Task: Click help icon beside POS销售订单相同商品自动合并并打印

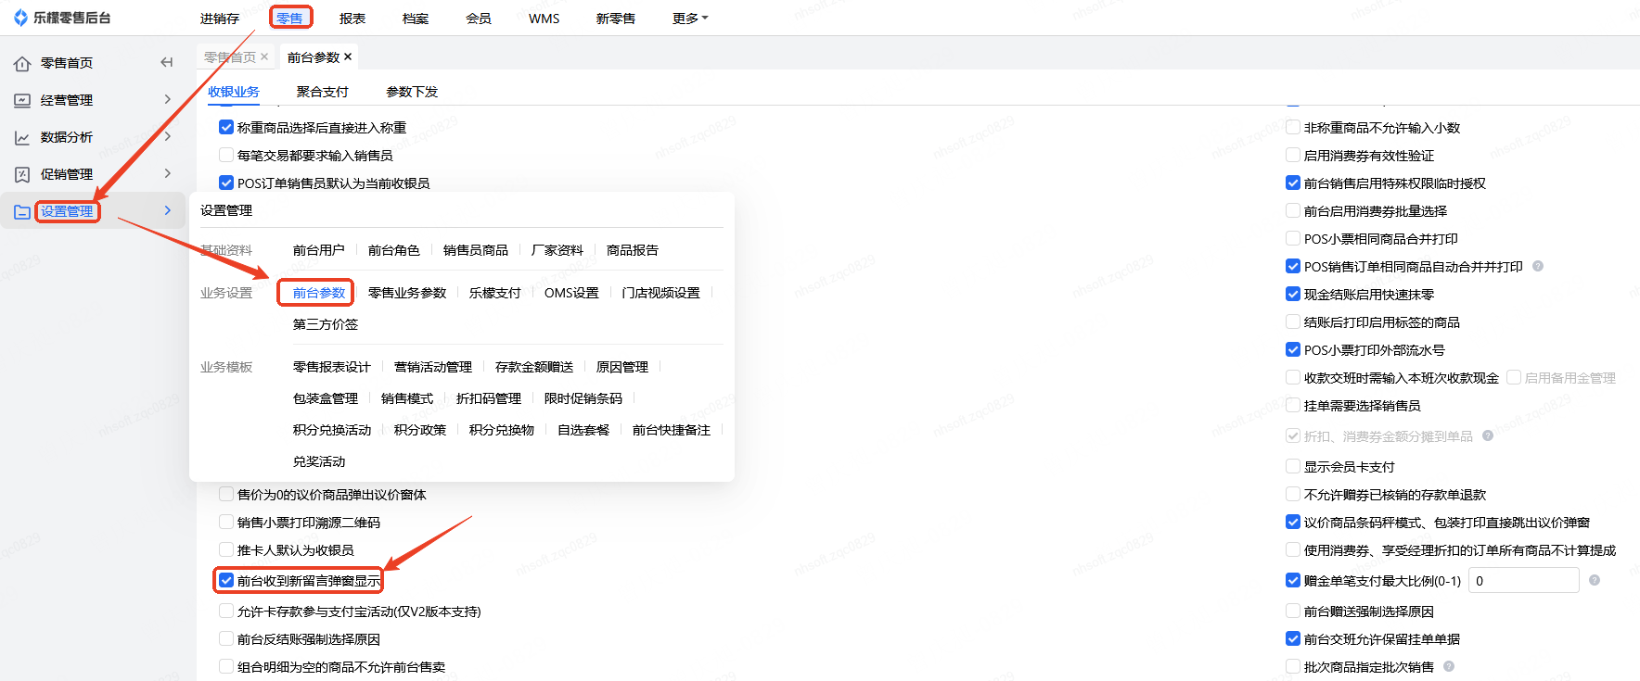Action: coord(1538,266)
